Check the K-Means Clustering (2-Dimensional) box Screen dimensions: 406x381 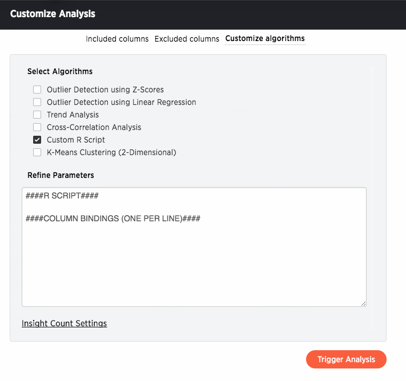(37, 152)
